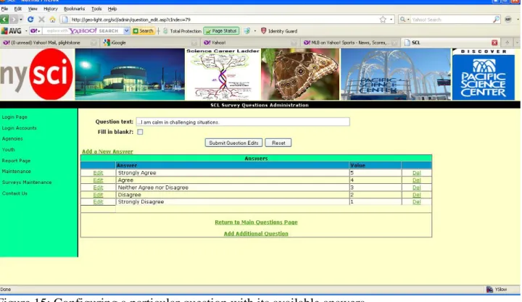Close the SCL tab with red X
The height and width of the screenshot is (302, 522).
tap(494, 43)
